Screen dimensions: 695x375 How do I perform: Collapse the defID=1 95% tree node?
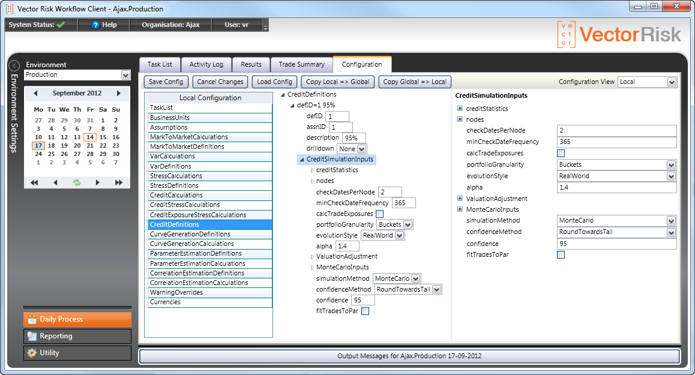coord(292,106)
